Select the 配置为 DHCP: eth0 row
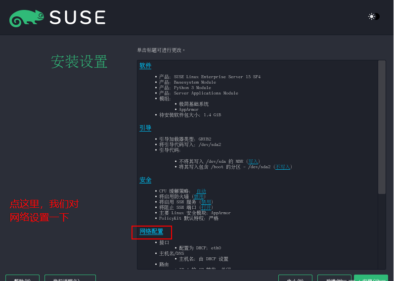This screenshot has height=281, width=394. (200, 248)
